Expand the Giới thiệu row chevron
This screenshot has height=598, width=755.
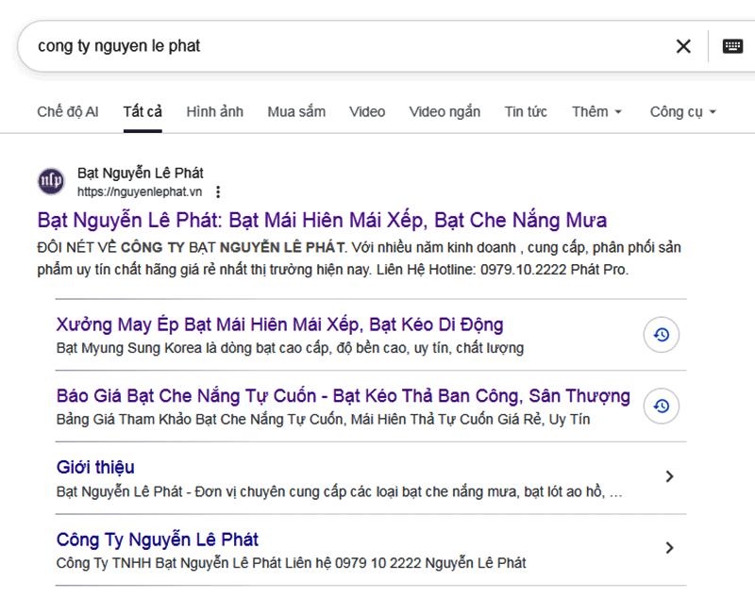point(669,477)
